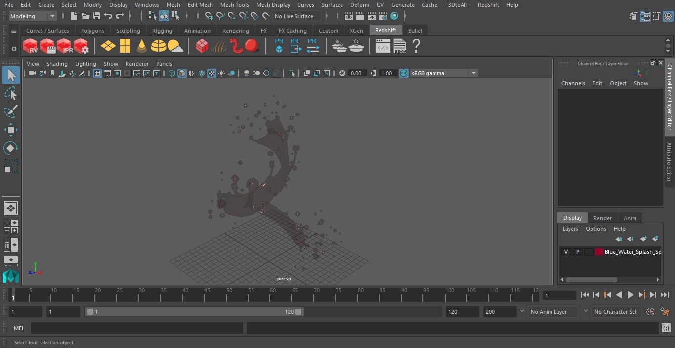Switch to the XGen shelf tab
This screenshot has width=675, height=348.
click(x=356, y=31)
